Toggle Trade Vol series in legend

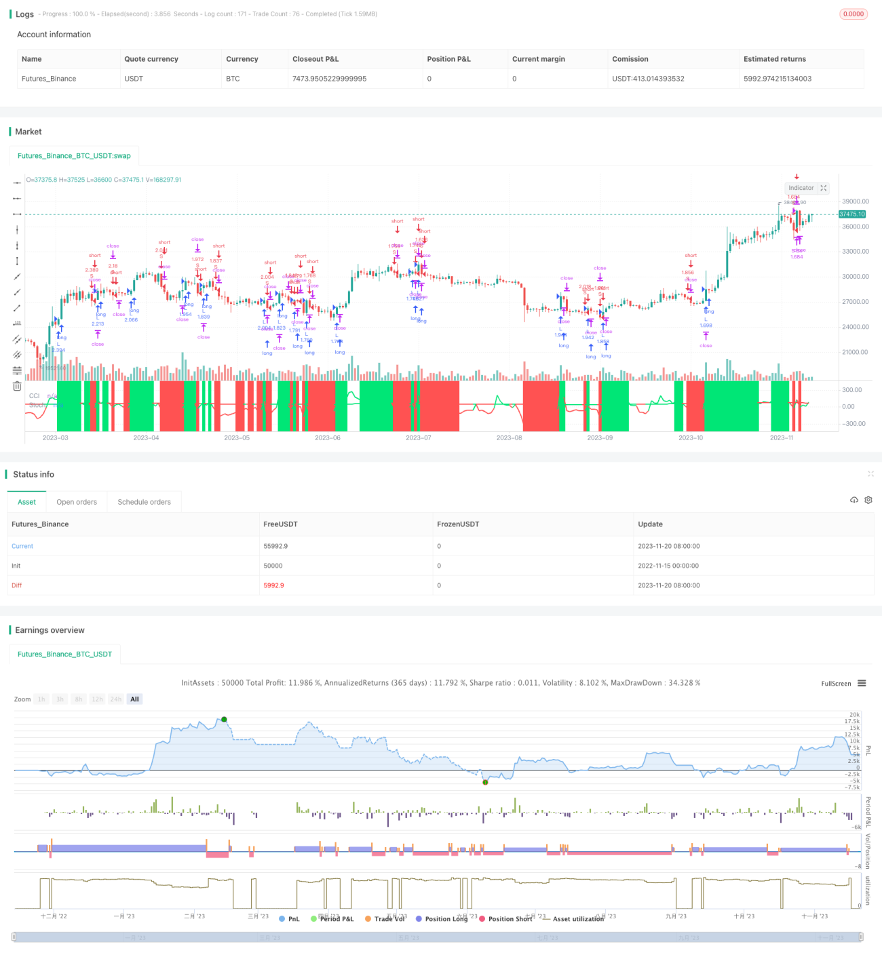coord(384,919)
